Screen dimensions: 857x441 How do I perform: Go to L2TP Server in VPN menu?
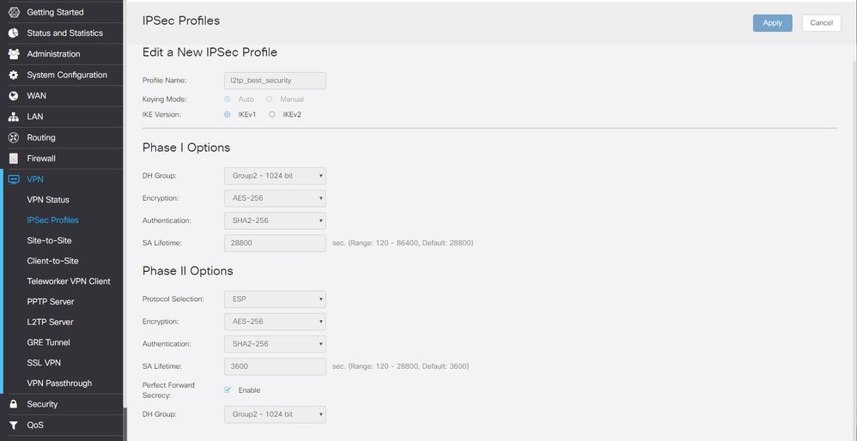pos(50,322)
